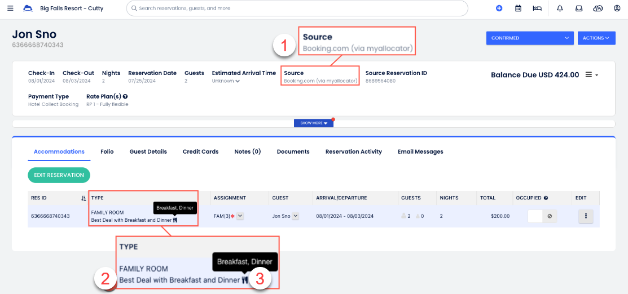
Task: Click the meal plan fork-knife icon
Action: point(175,220)
